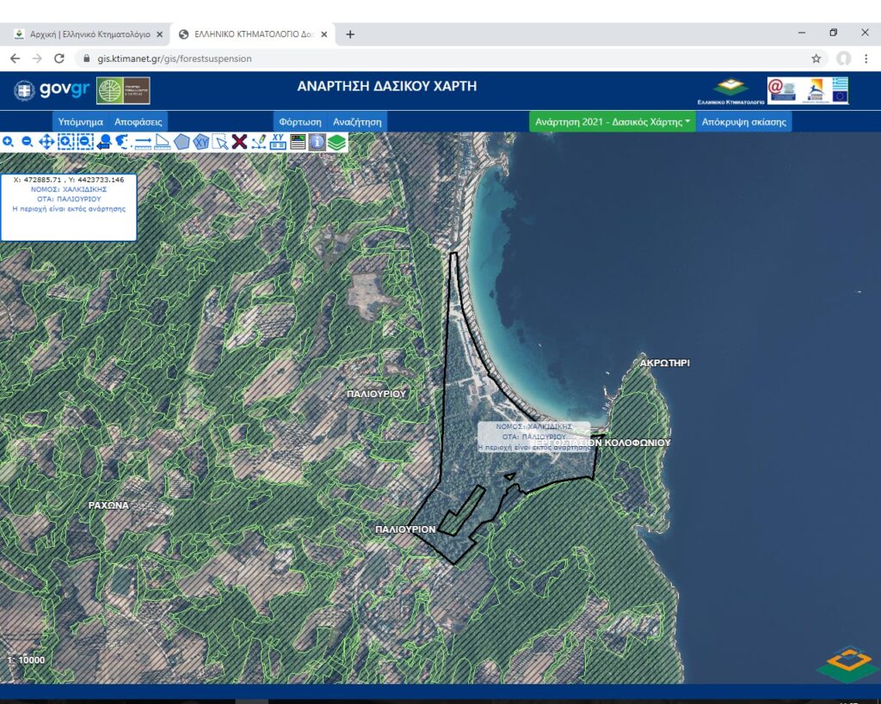Select the zoom in magnifier tool
This screenshot has height=704, width=881.
[8, 142]
